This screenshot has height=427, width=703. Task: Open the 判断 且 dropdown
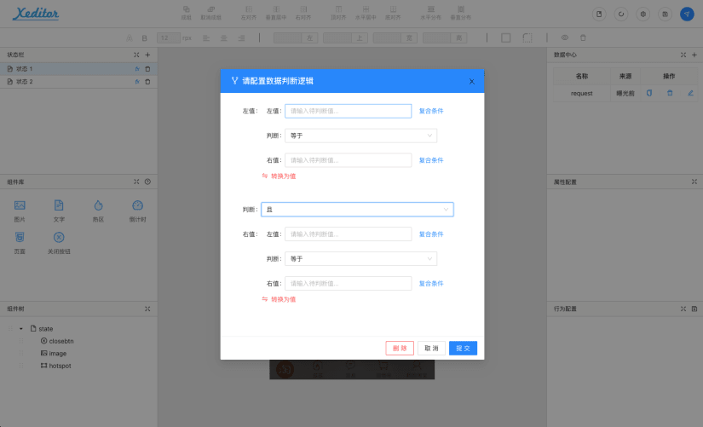[x=357, y=210]
